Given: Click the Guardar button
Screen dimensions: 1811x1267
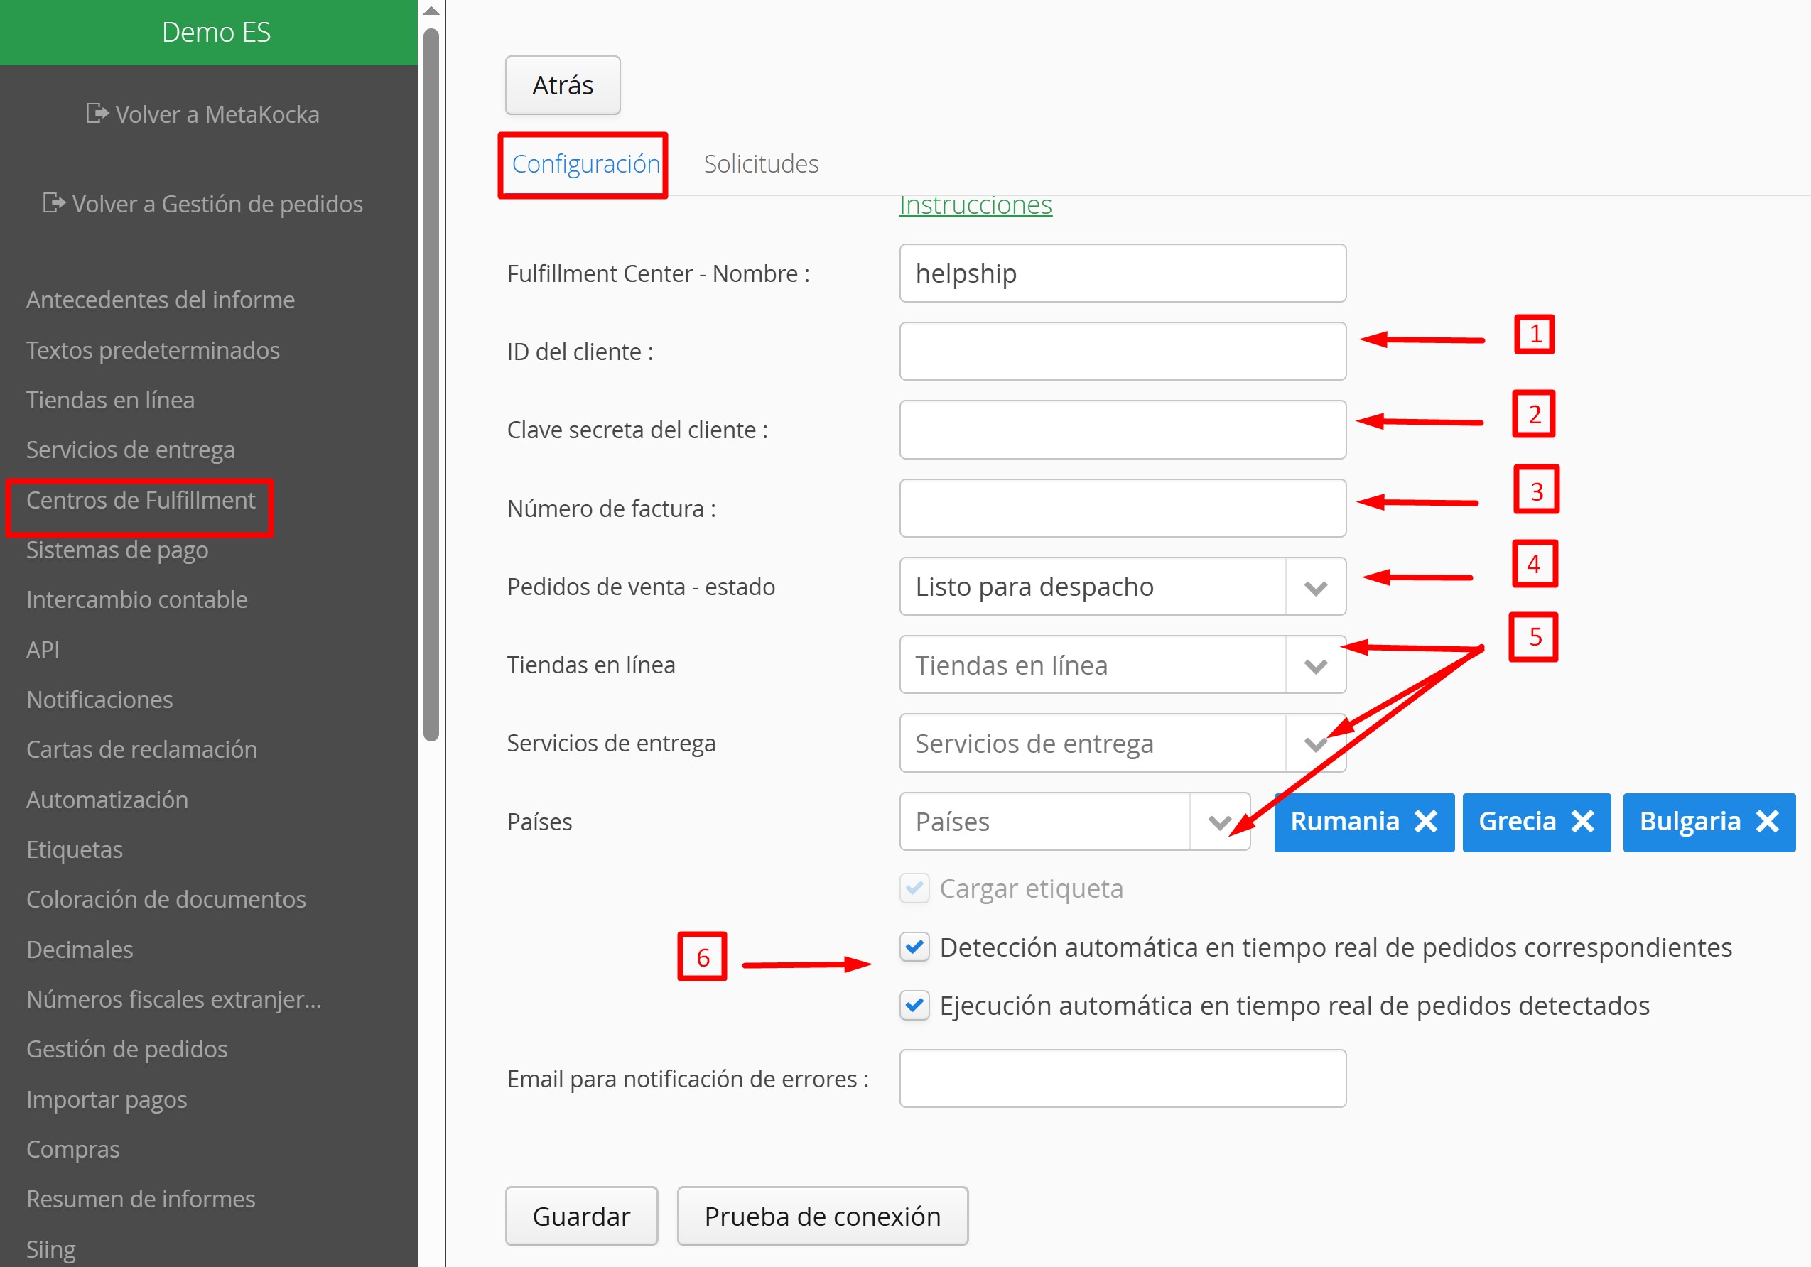Looking at the screenshot, I should 581,1216.
